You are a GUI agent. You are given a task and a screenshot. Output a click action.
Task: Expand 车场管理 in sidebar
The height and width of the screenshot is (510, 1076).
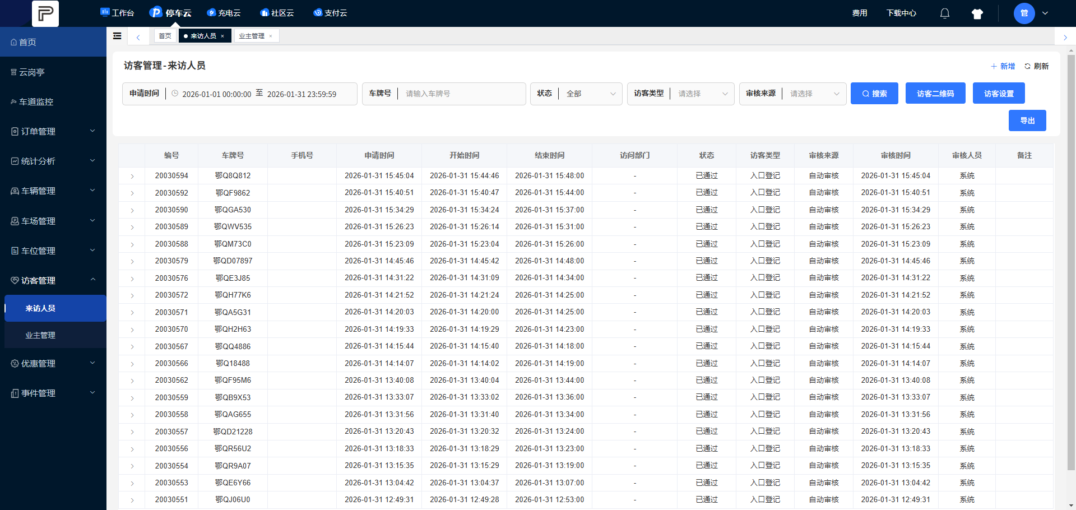pyautogui.click(x=53, y=221)
